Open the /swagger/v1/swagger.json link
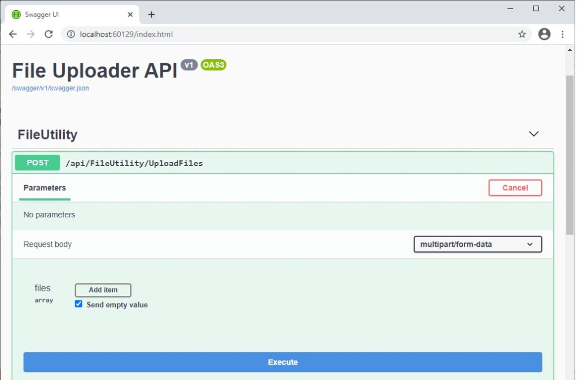The height and width of the screenshot is (380, 578). point(50,88)
